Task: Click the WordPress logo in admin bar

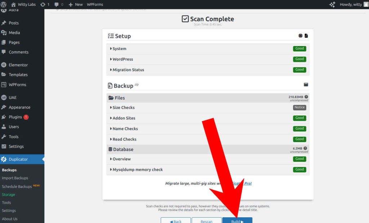Action: tap(4, 4)
